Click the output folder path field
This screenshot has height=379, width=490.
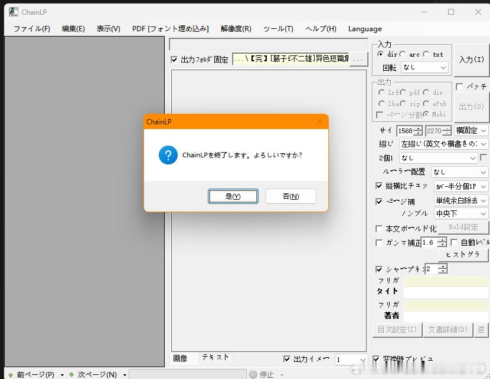[291, 58]
